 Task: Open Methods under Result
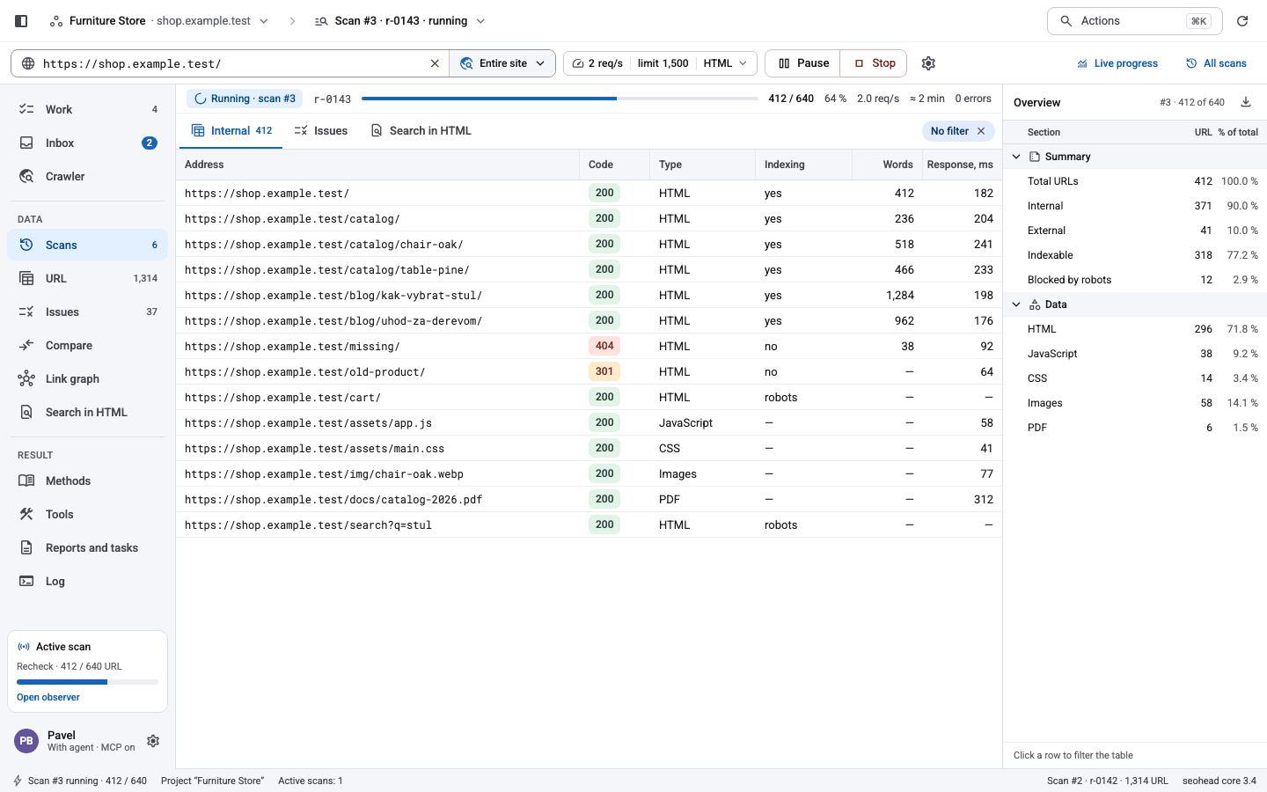[87, 480]
